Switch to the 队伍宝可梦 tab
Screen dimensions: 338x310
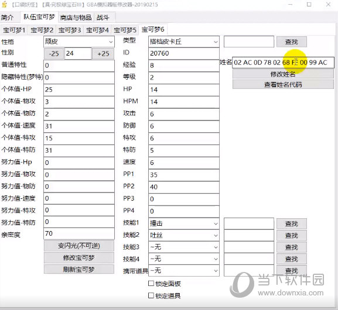pos(39,17)
